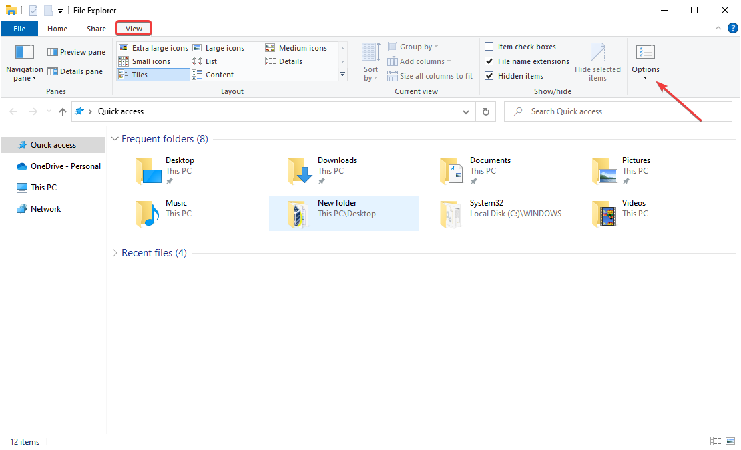741x450 pixels.
Task: Select the Downloads folder tile
Action: [344, 171]
